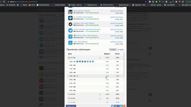Click the Прирост column header
Viewport: 191px width, 107px height.
107,54
